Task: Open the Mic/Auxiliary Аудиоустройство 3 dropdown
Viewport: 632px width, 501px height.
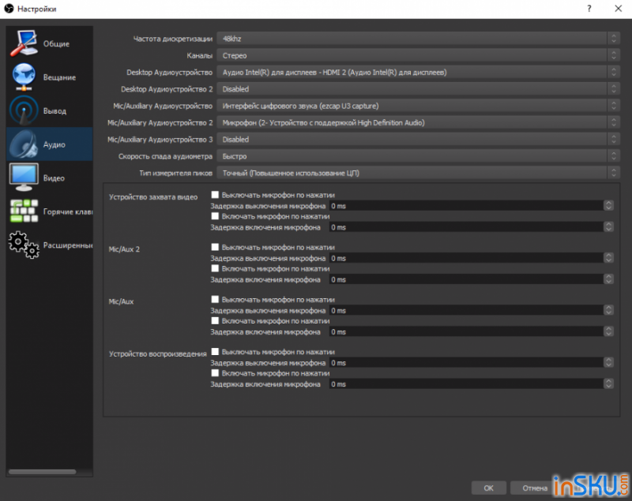Action: click(418, 139)
